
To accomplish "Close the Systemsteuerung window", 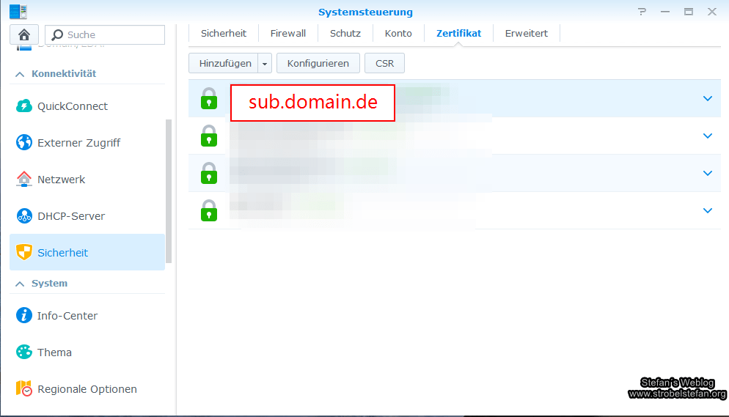I will point(712,12).
